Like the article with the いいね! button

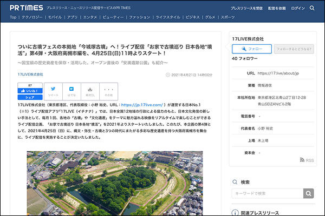coord(30,91)
